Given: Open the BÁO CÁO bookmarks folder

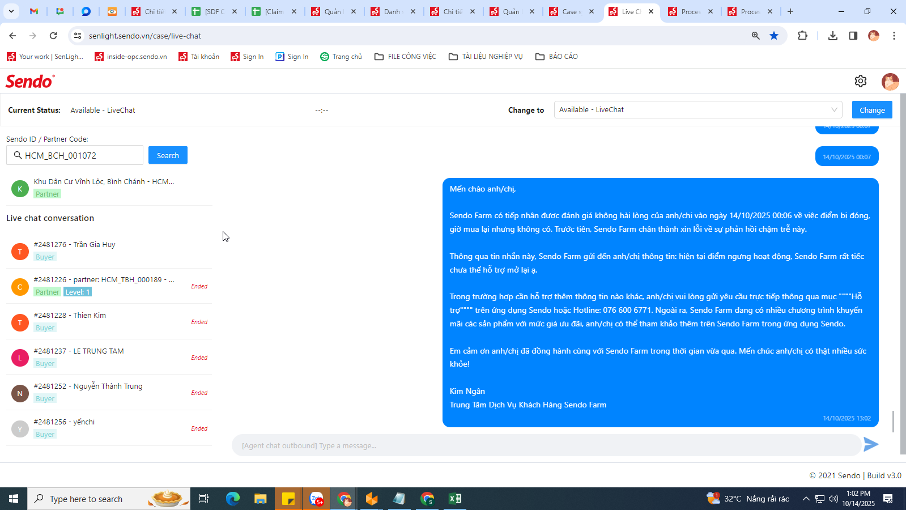Looking at the screenshot, I should point(556,57).
